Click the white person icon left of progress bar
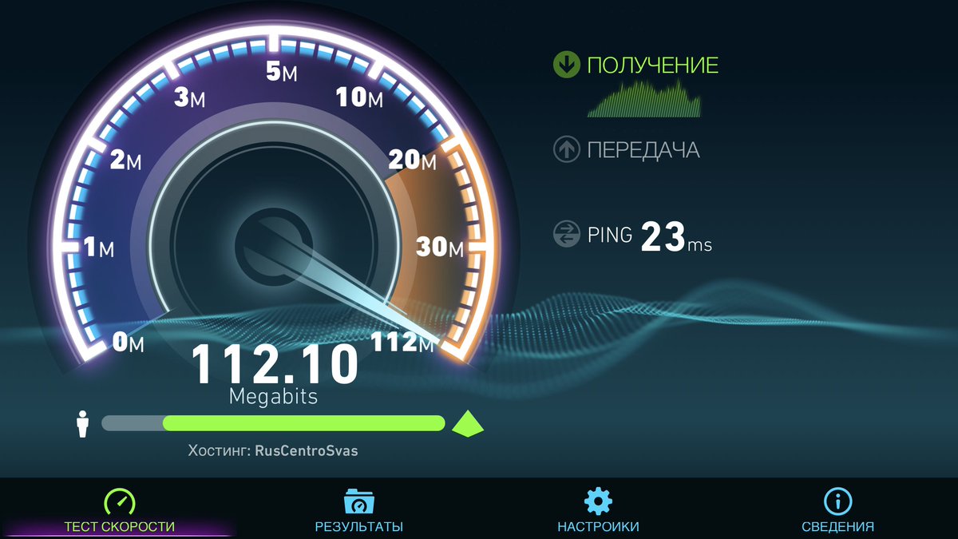Image resolution: width=958 pixels, height=539 pixels. (x=81, y=424)
